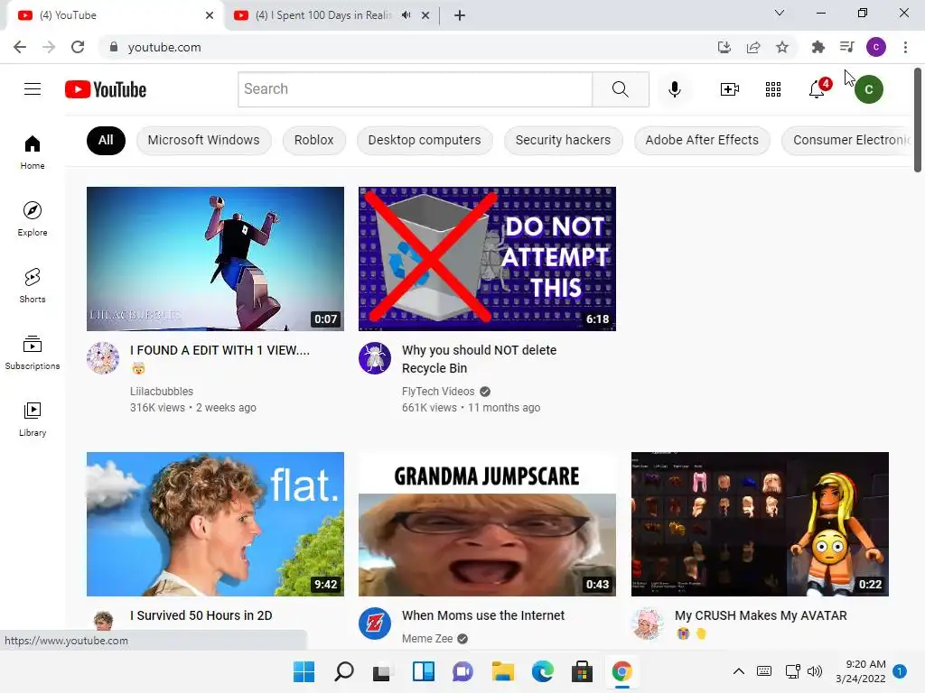Open the Roblox avatar video thumbnail
The width and height of the screenshot is (925, 693).
(760, 524)
